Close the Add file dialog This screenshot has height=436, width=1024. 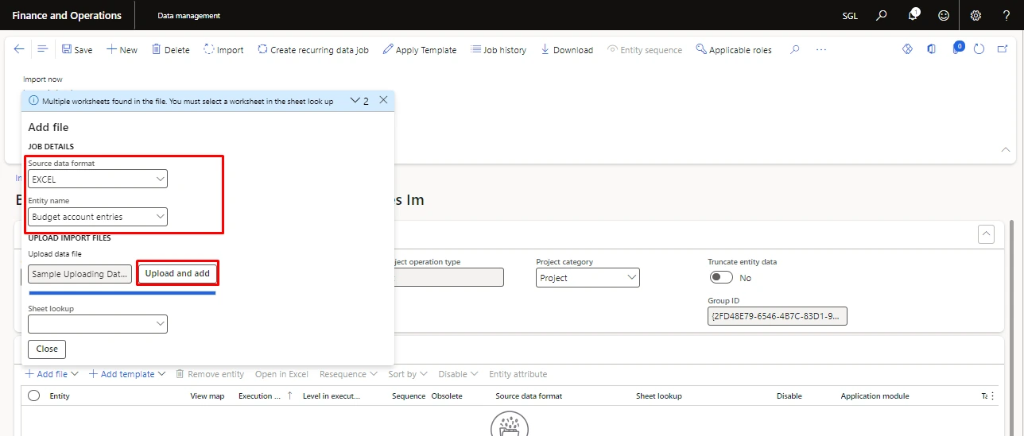(47, 349)
